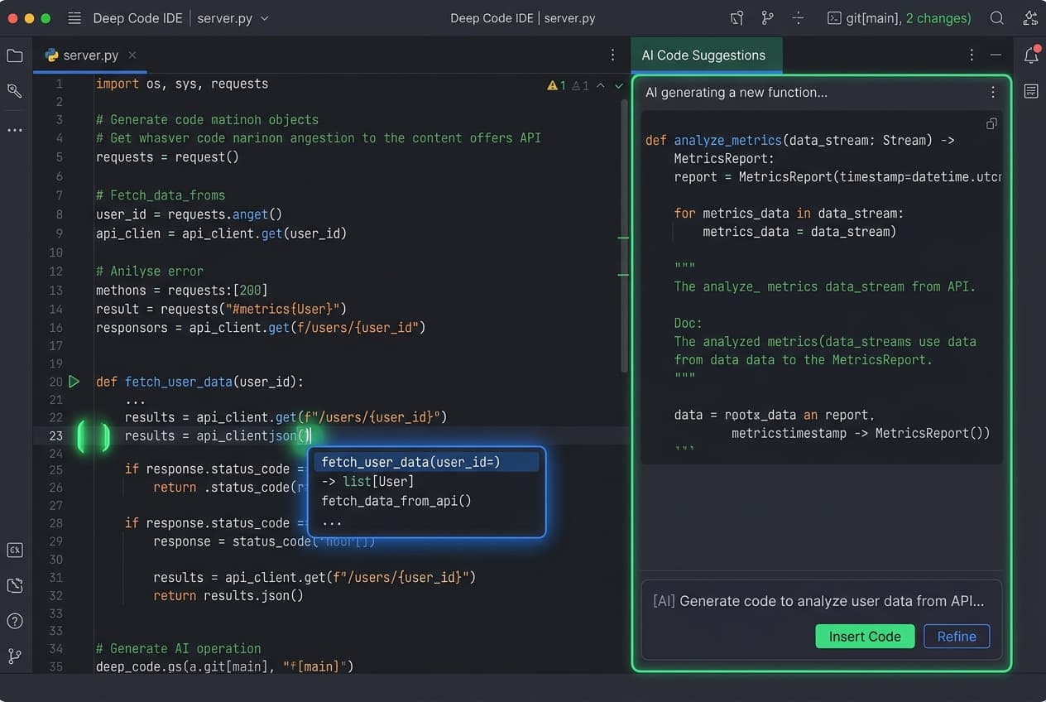Click the Insert Code button
This screenshot has height=702, width=1046.
pos(865,637)
